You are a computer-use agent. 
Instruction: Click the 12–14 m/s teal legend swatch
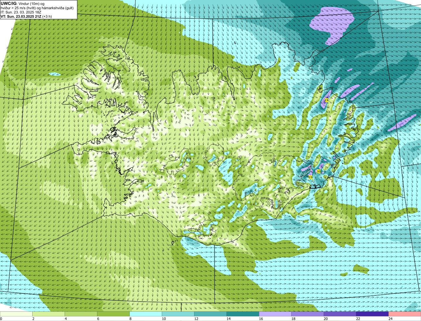point(211,314)
